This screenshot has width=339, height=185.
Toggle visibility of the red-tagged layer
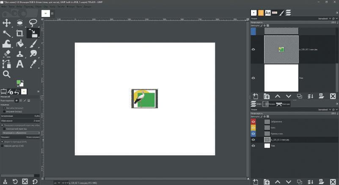tap(253, 121)
